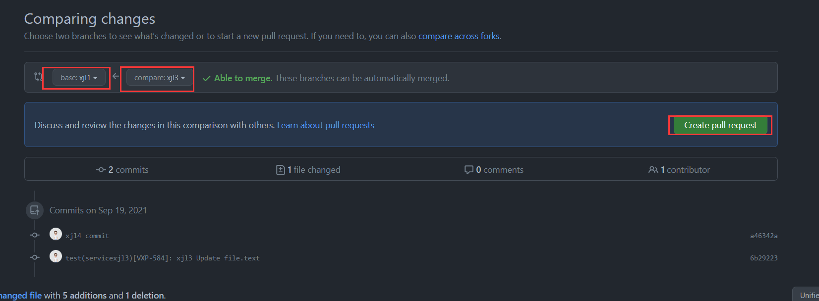Open commit hash a46342a
819x301 pixels.
(x=763, y=236)
